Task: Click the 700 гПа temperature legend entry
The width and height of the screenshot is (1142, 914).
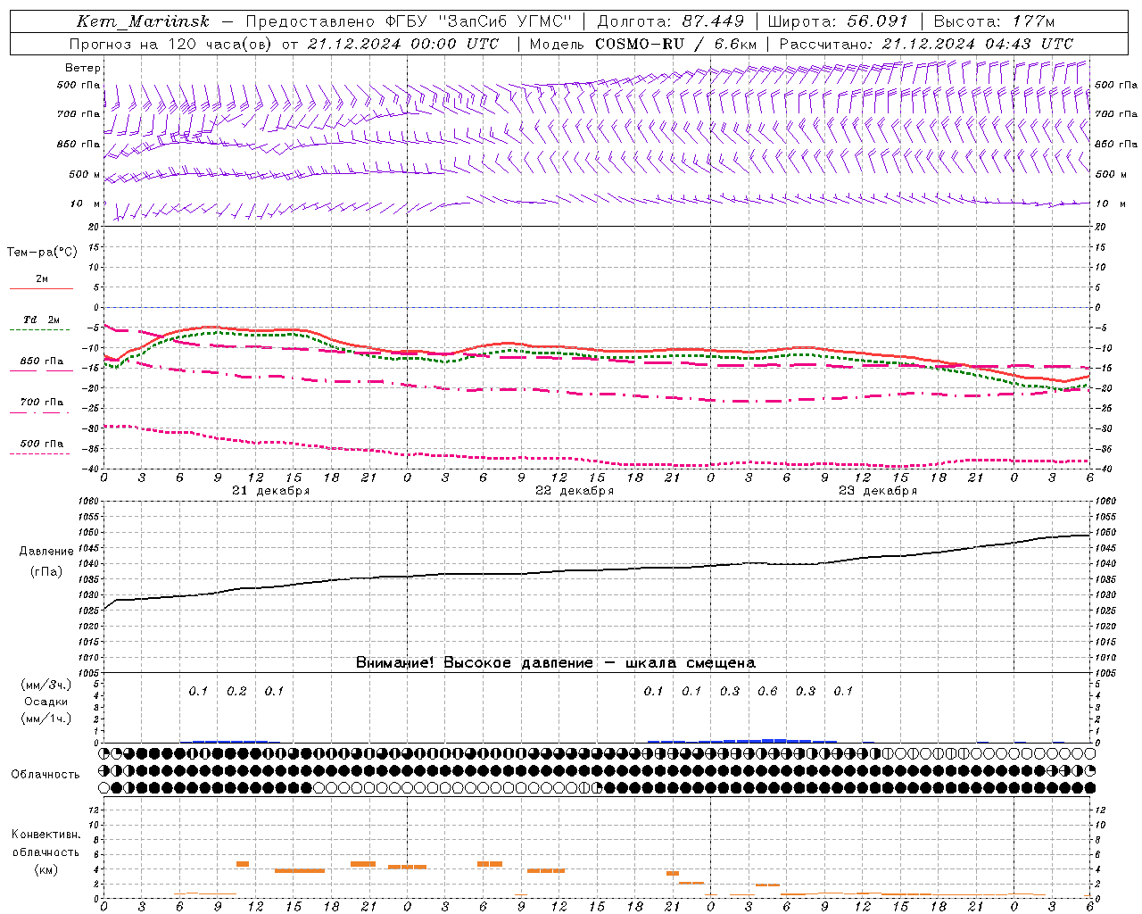Action: click(41, 406)
